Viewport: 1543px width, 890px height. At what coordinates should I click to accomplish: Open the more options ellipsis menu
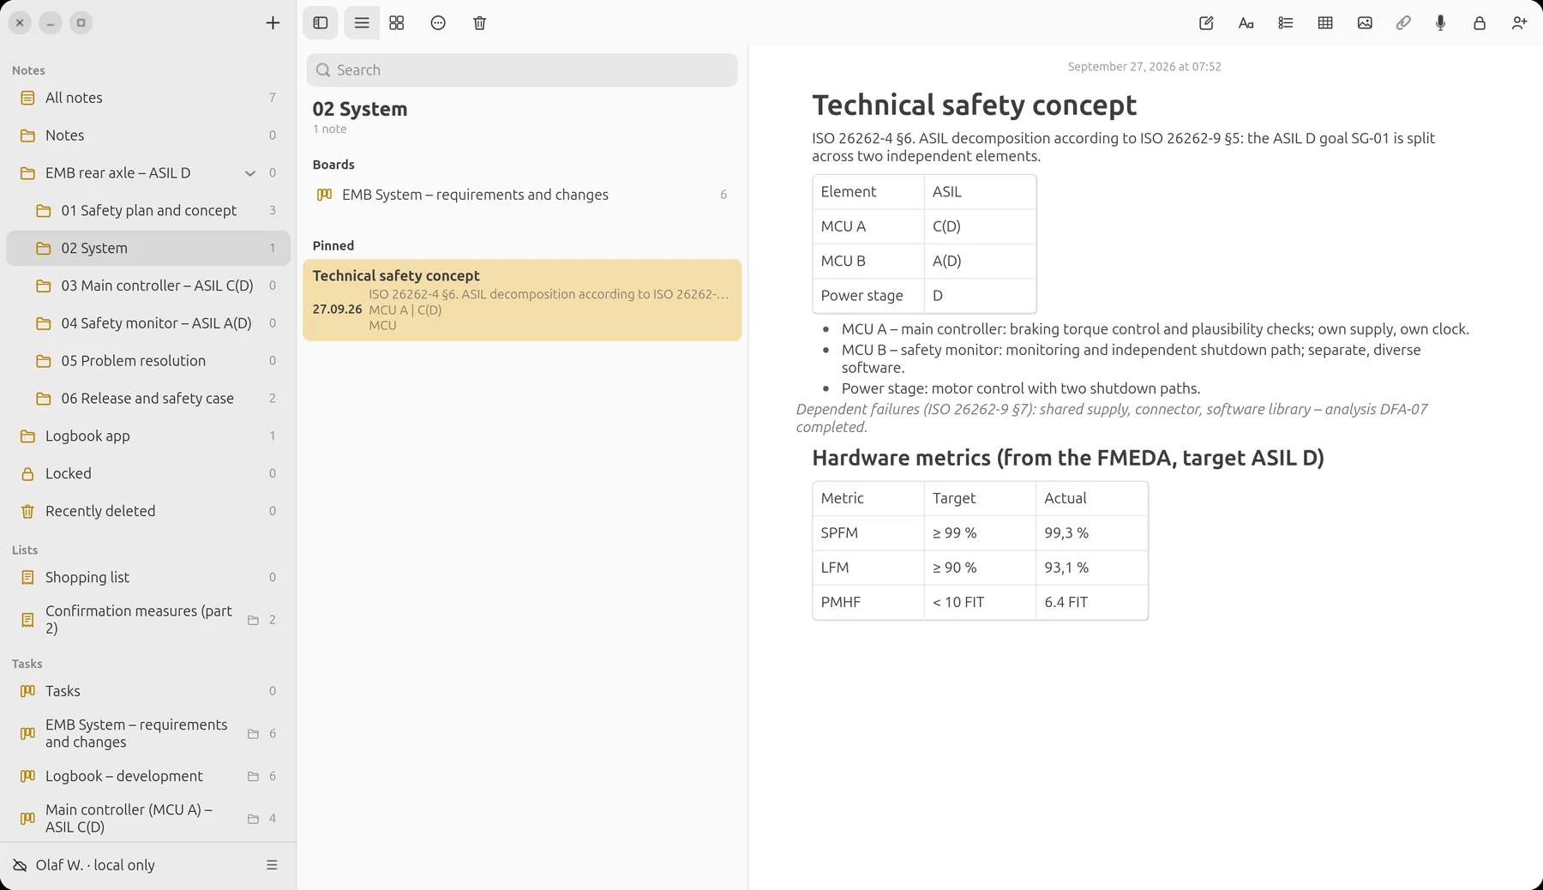438,23
